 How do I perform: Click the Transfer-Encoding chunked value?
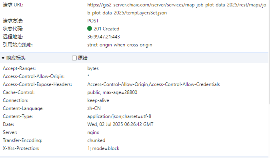coord(96,140)
